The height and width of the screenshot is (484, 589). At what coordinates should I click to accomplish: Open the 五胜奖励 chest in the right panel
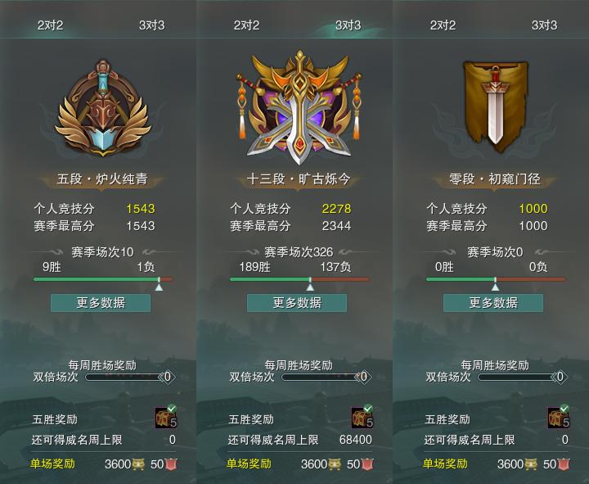pos(559,417)
